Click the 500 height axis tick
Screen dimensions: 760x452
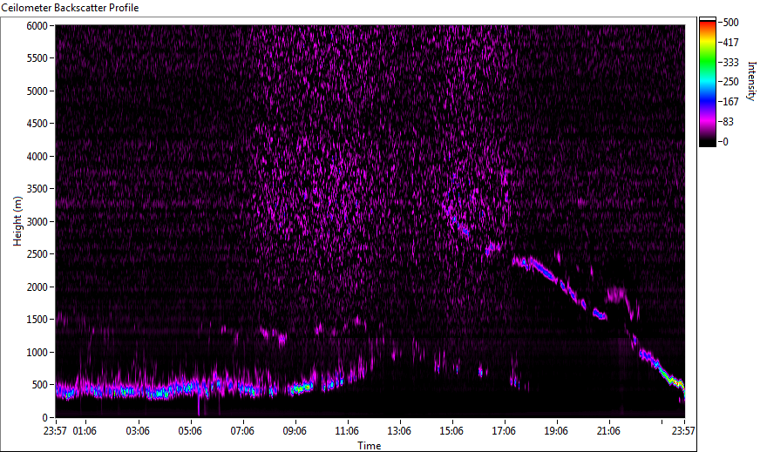click(40, 385)
